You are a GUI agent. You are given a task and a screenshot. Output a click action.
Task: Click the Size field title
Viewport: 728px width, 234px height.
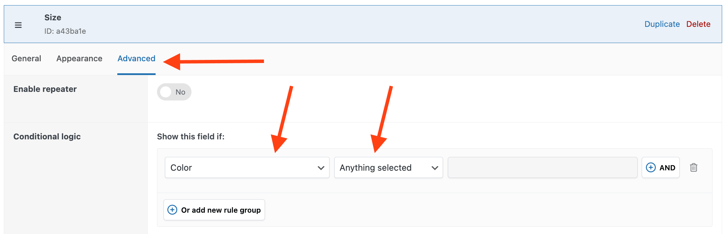tap(52, 17)
